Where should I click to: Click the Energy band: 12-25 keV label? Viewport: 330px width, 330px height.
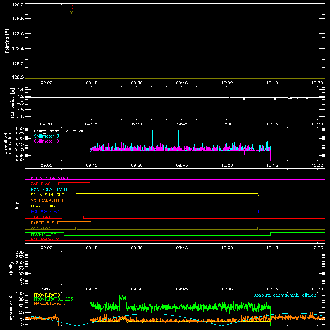(60, 131)
